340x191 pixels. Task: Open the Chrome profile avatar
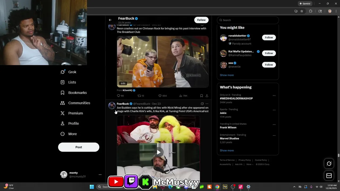(x=330, y=11)
